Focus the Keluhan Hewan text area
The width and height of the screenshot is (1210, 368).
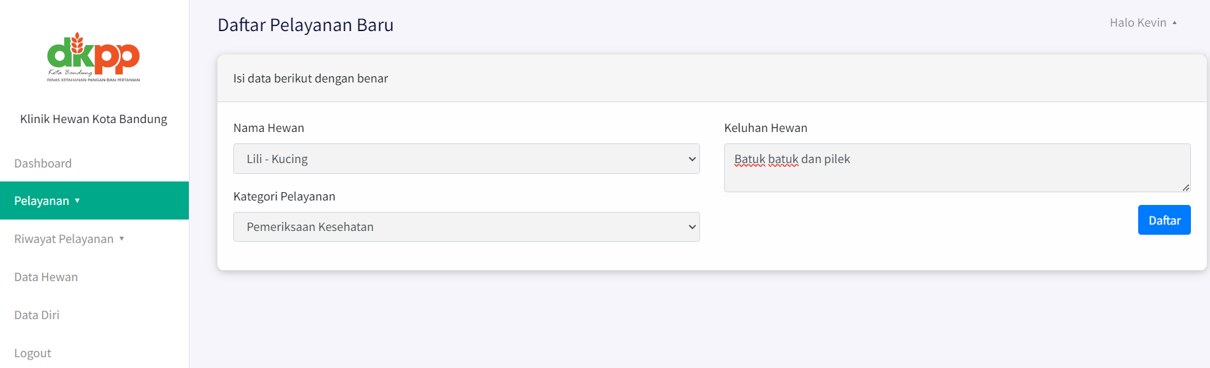956,168
